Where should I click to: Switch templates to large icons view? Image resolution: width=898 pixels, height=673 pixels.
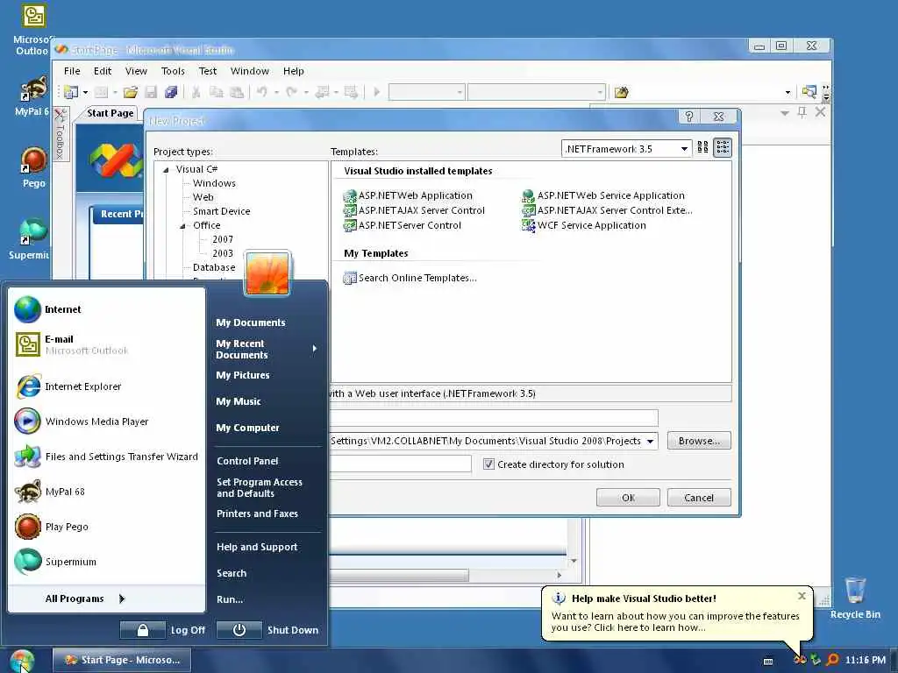tap(702, 147)
